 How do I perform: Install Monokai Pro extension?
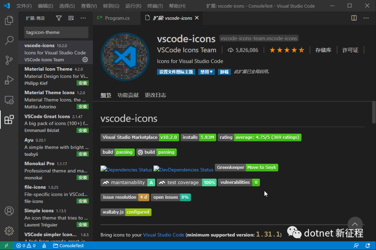83,178
